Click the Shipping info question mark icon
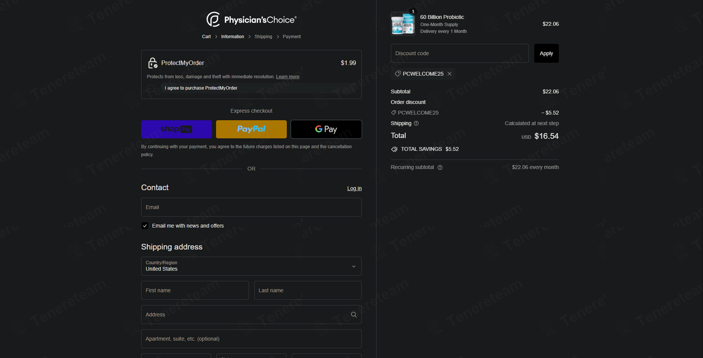 click(x=416, y=123)
